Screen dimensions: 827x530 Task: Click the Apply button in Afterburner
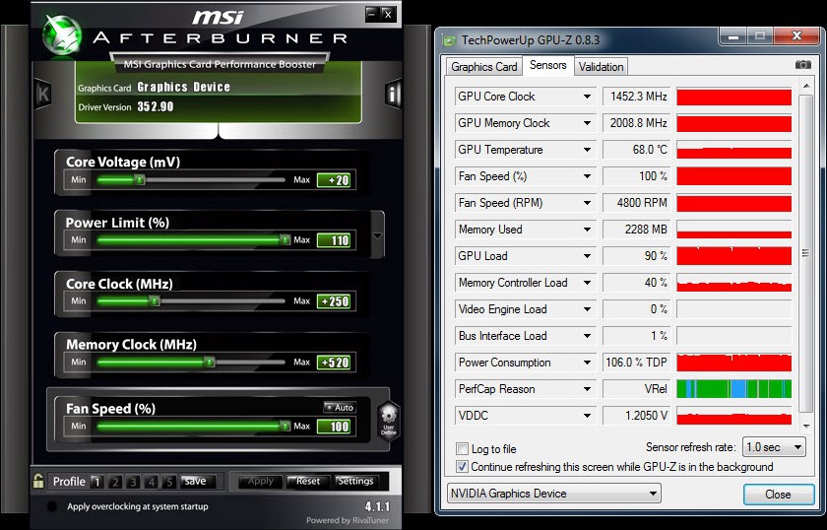[260, 481]
